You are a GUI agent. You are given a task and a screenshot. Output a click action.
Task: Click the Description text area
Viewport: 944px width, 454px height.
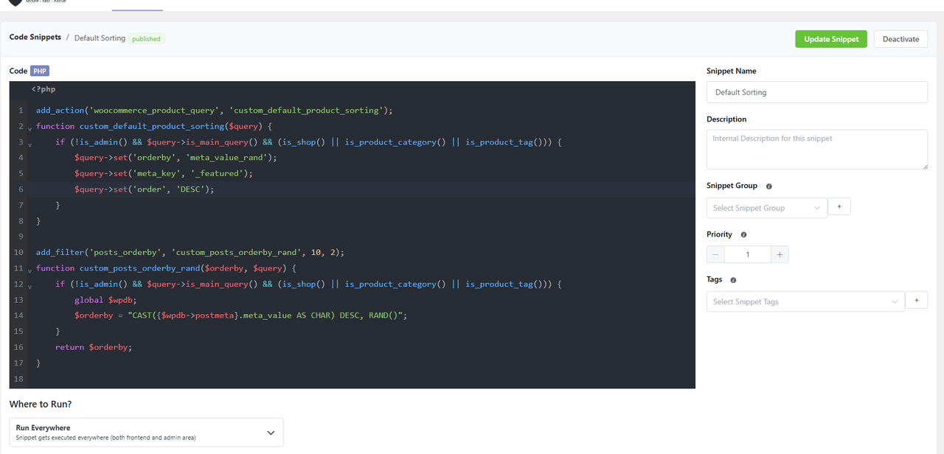click(x=817, y=150)
